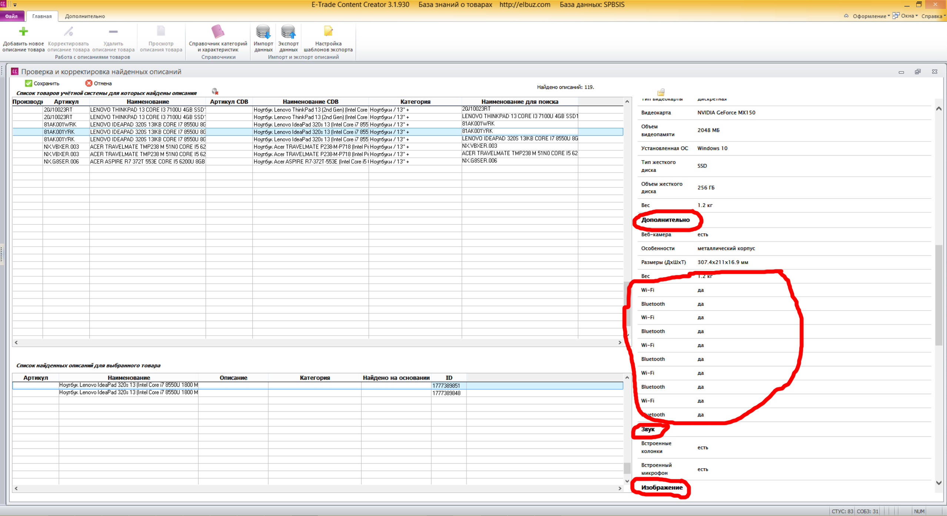
Task: Click the top product list scroll-up arrow
Action: click(627, 101)
